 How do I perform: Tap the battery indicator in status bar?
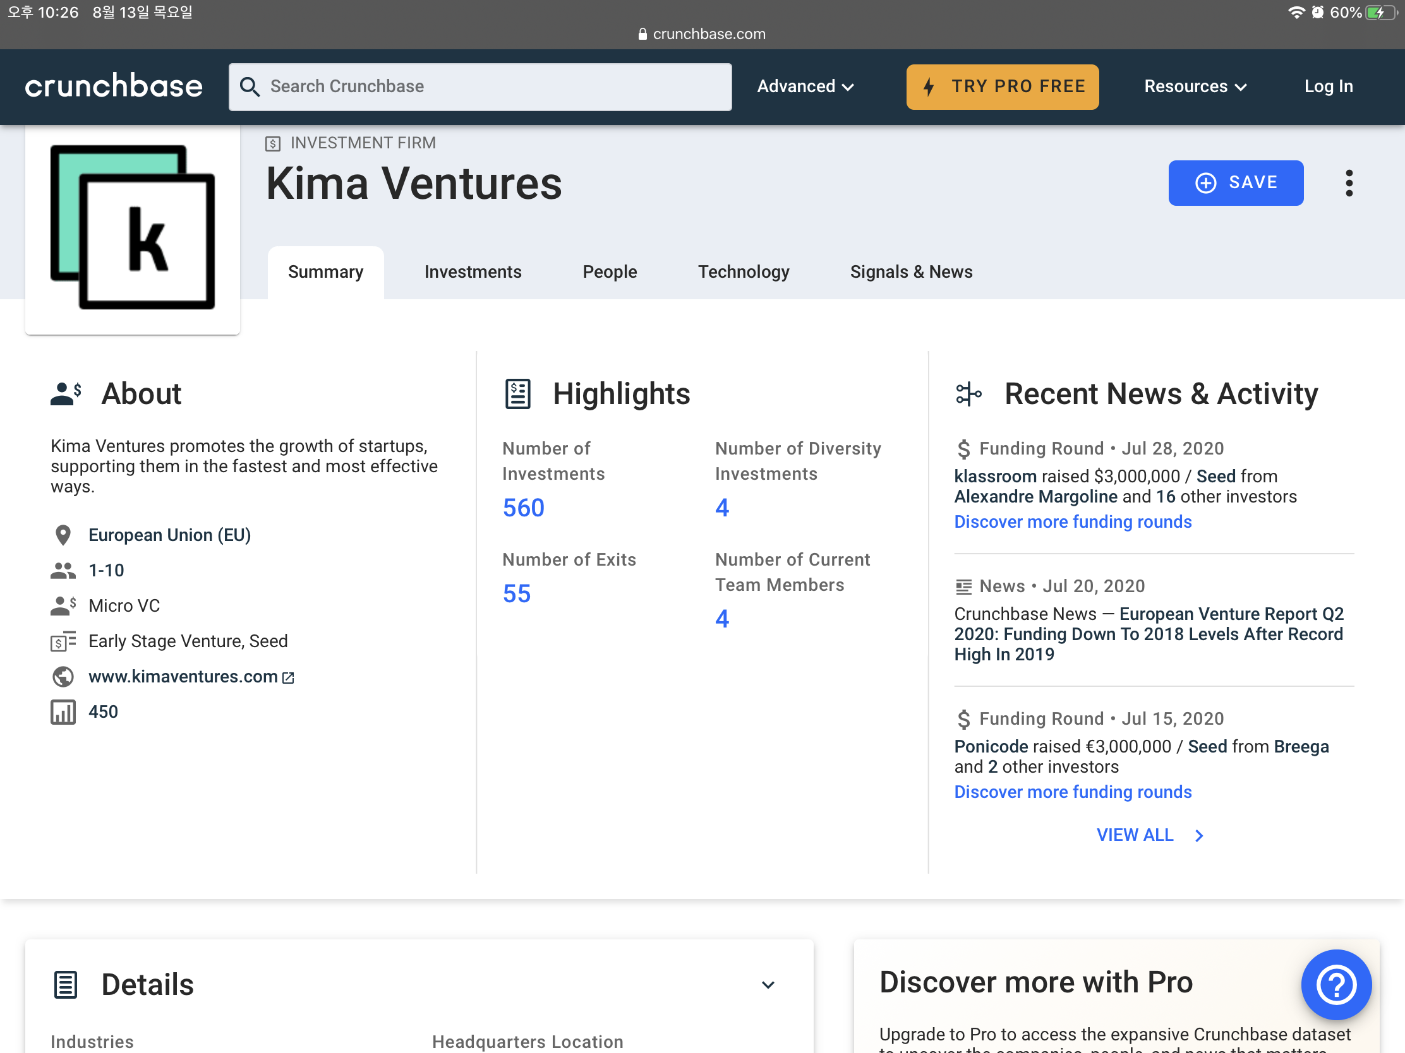[x=1380, y=13]
